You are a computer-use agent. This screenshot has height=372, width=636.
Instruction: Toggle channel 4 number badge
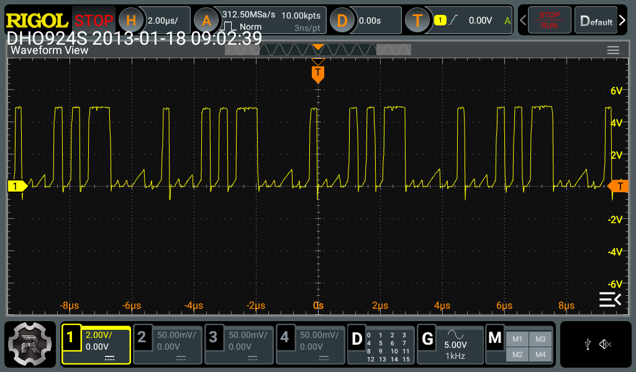click(x=284, y=337)
